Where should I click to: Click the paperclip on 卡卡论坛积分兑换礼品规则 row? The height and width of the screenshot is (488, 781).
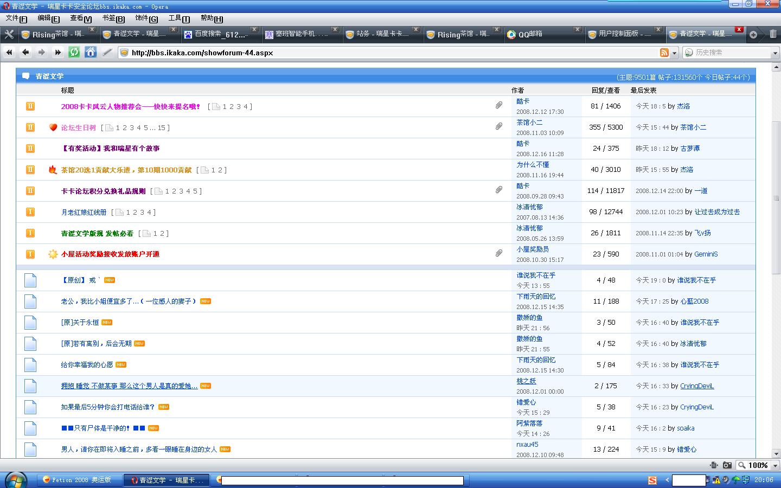(499, 190)
